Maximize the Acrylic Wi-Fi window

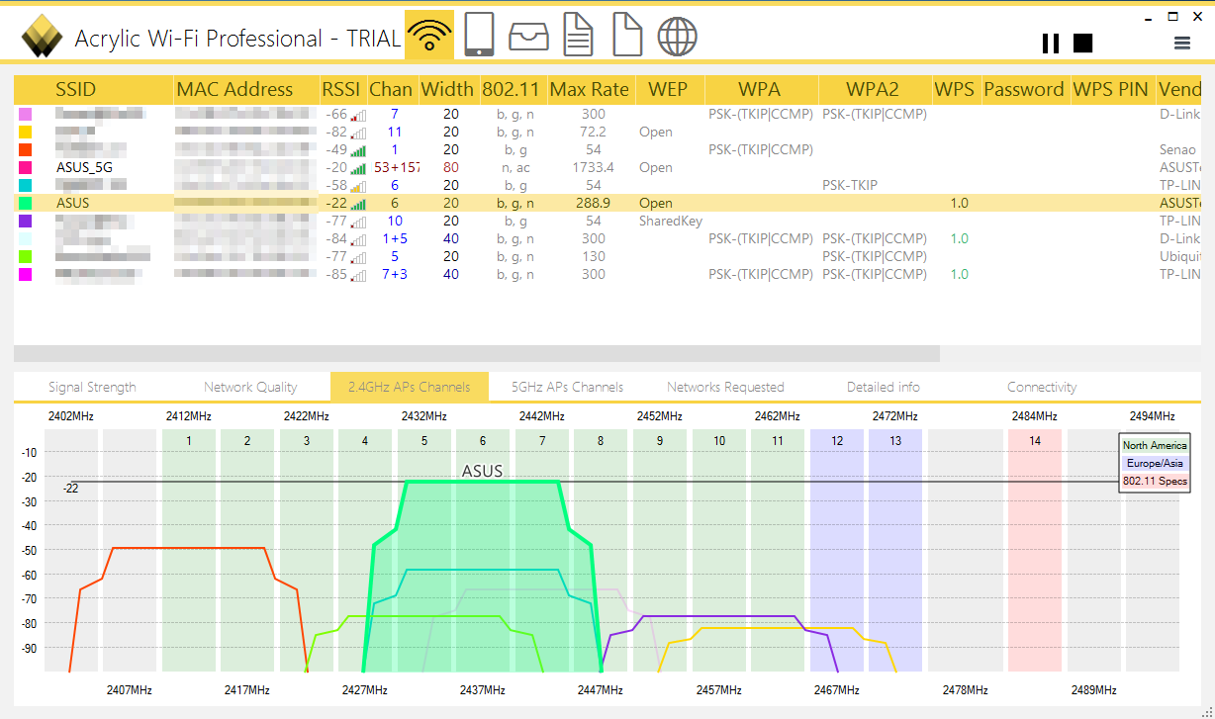tap(1172, 16)
